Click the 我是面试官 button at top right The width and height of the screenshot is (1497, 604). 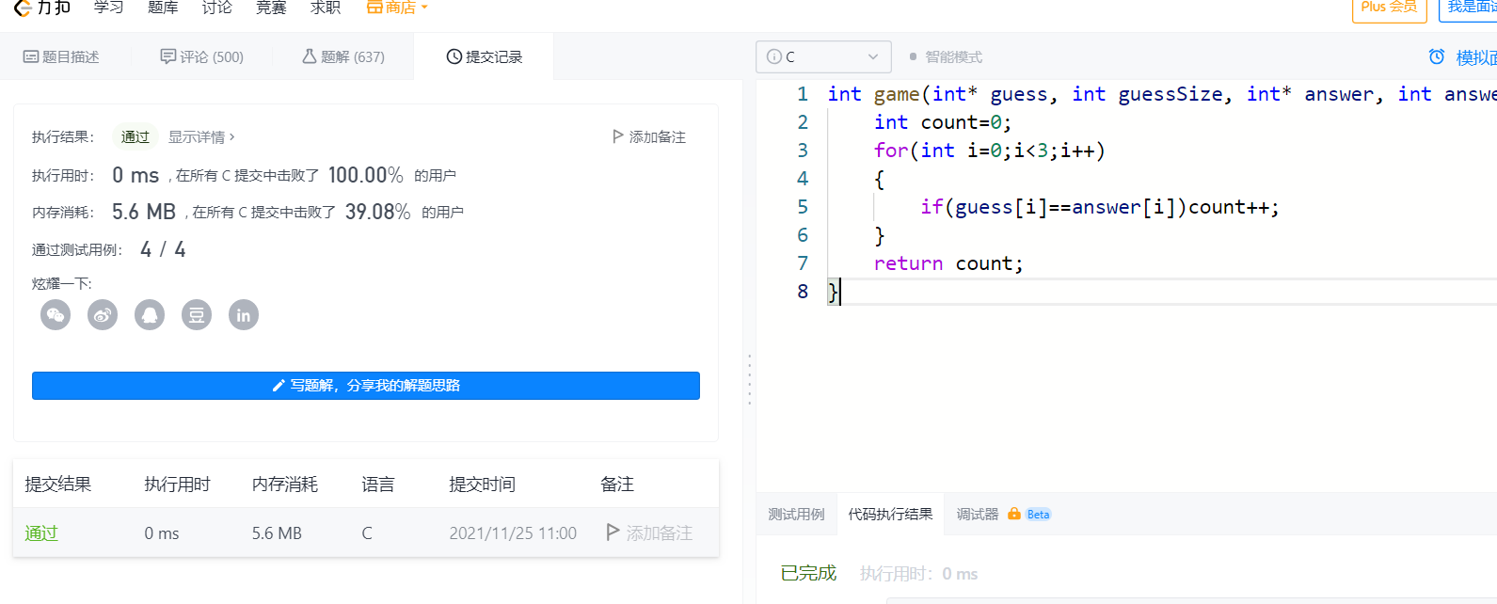[1469, 8]
